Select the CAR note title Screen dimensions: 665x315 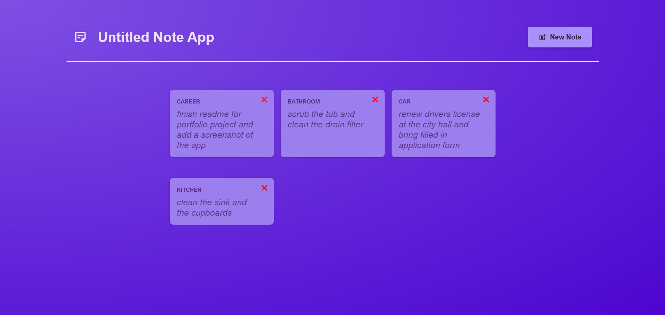click(404, 101)
